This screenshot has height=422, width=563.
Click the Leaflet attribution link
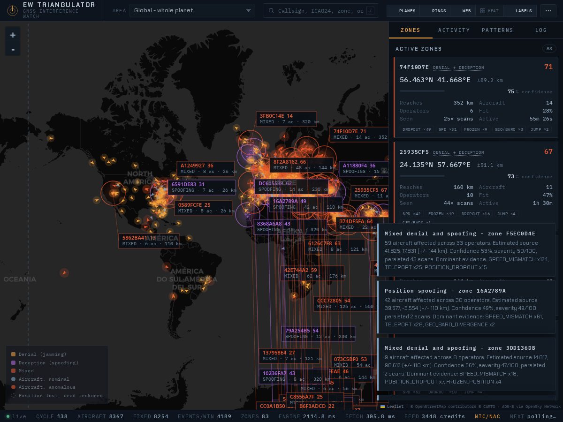pyautogui.click(x=395, y=407)
